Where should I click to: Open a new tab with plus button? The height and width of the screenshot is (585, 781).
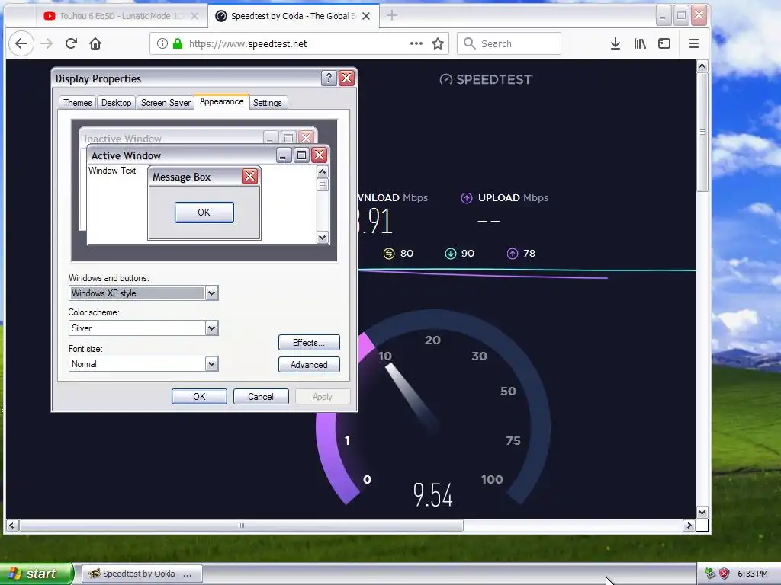tap(392, 16)
